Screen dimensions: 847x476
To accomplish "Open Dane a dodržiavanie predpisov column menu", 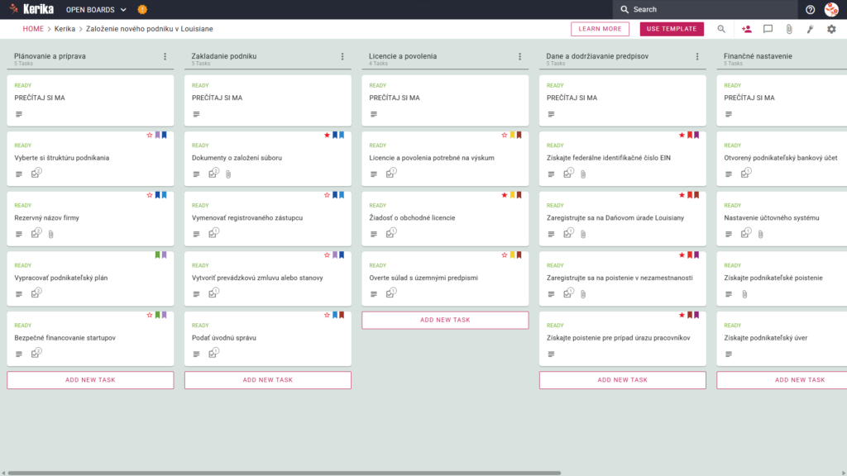I will (697, 56).
